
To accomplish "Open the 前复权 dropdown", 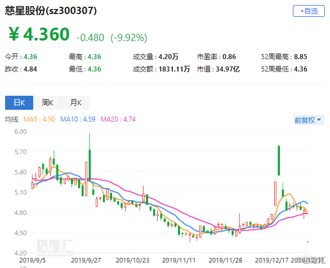I will (309, 120).
